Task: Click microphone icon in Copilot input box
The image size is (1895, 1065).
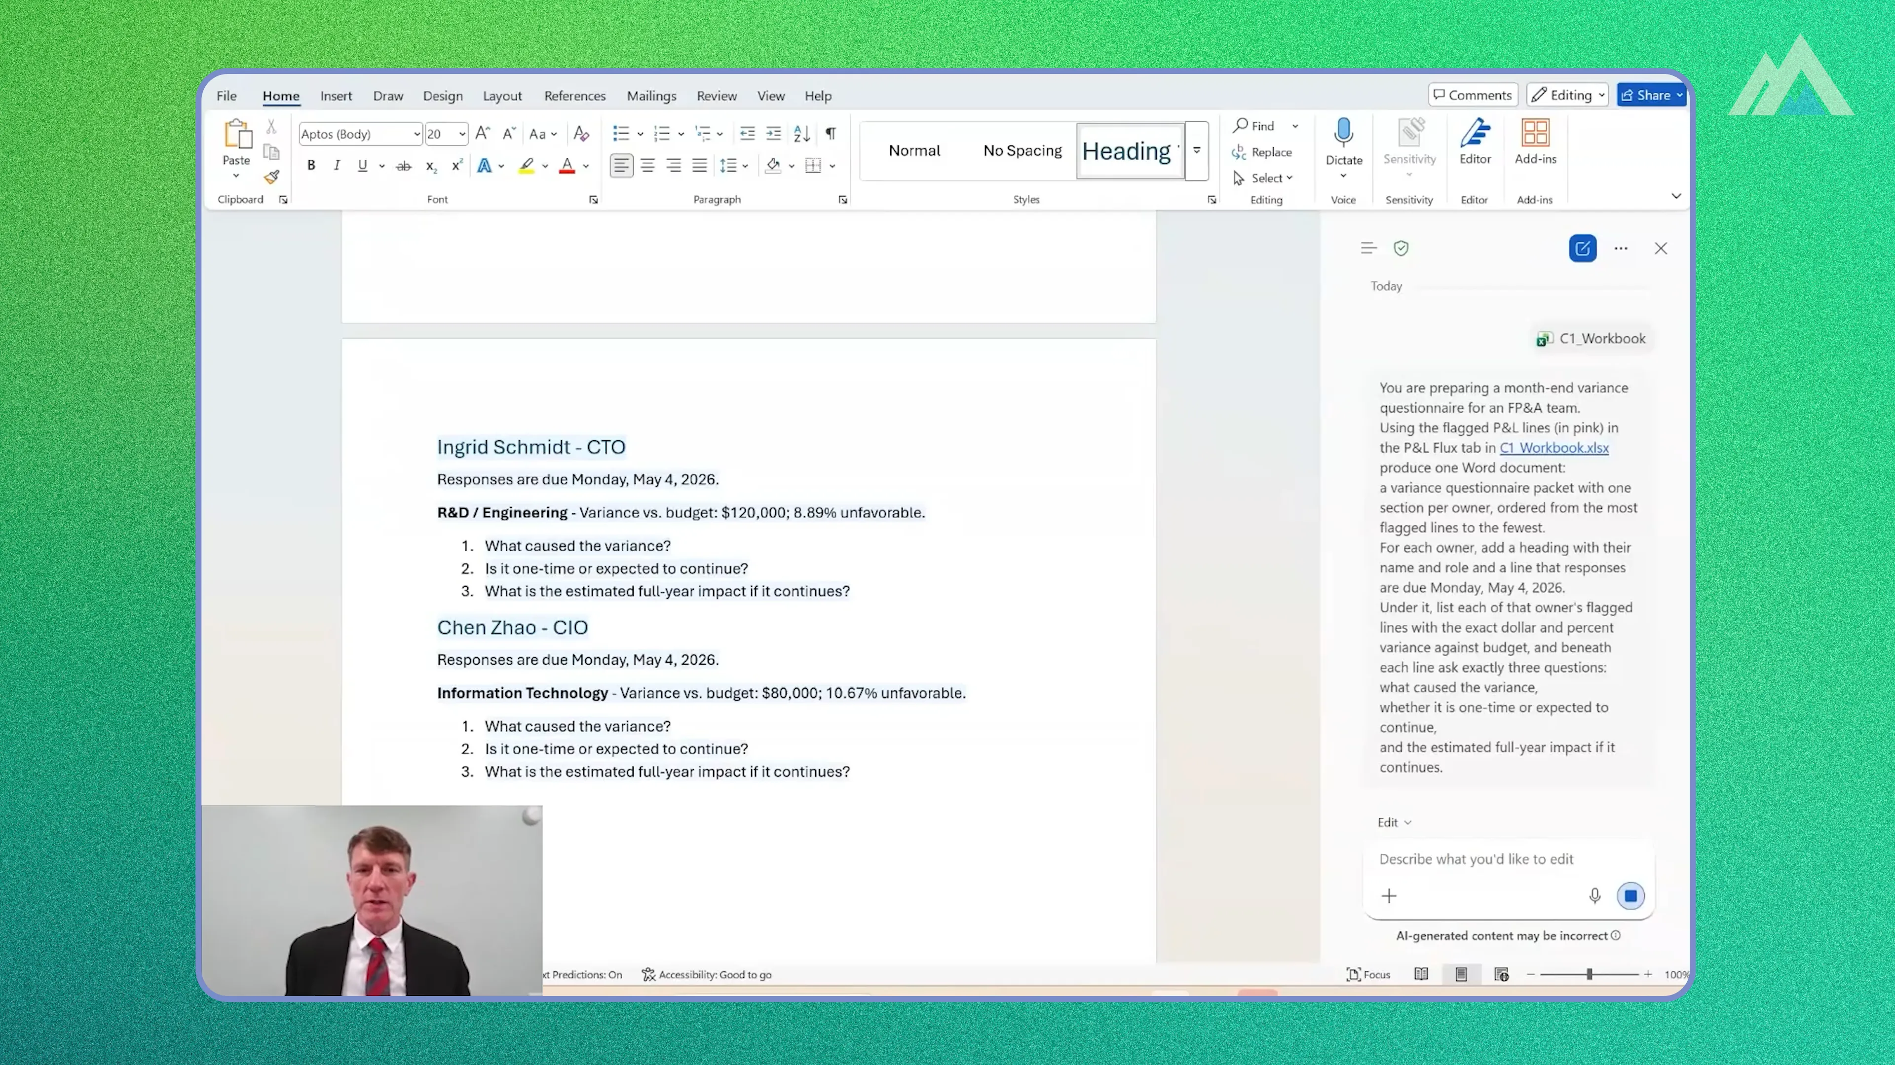Action: pos(1594,896)
